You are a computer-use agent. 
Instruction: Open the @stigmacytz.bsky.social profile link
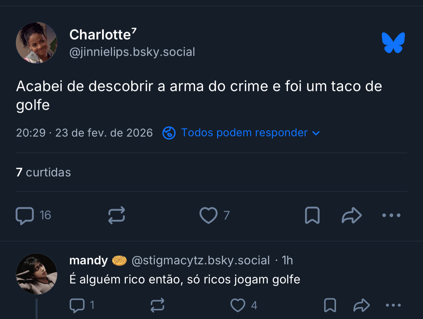click(201, 260)
